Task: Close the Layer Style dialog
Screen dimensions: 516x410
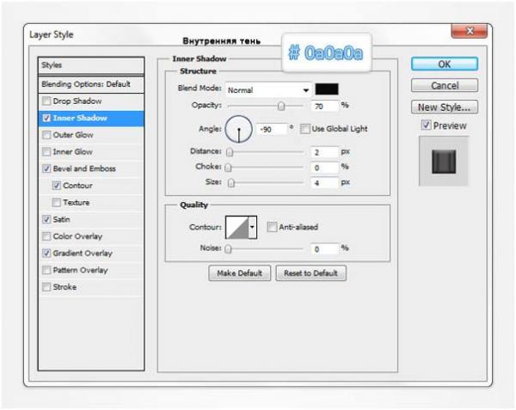Action: 470,31
